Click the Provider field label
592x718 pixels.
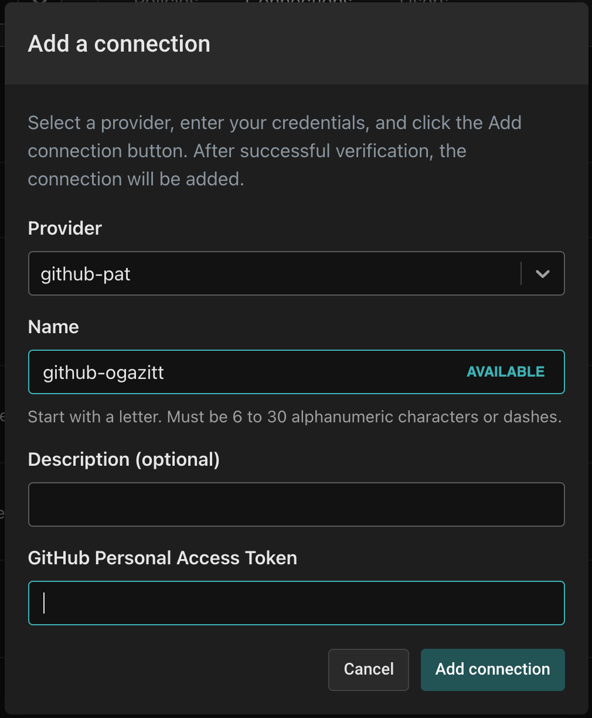65,228
